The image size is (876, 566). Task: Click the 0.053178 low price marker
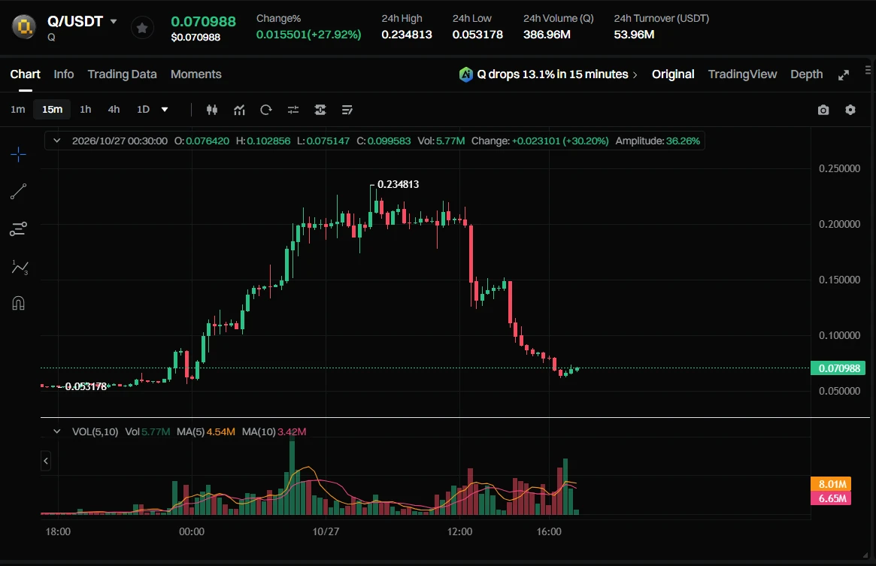pos(86,386)
